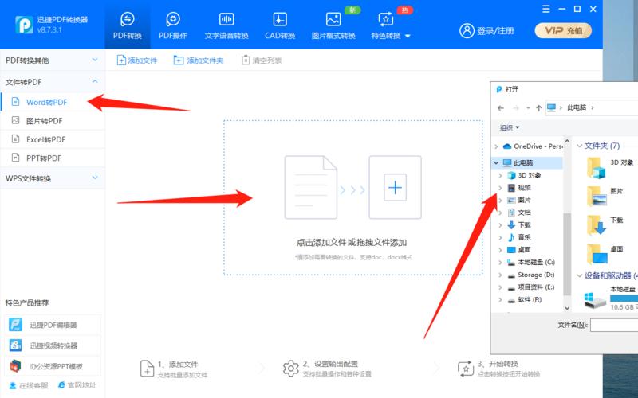The height and width of the screenshot is (398, 638).
Task: Click the 迅捷PDF转换器 logo icon
Action: click(x=24, y=25)
